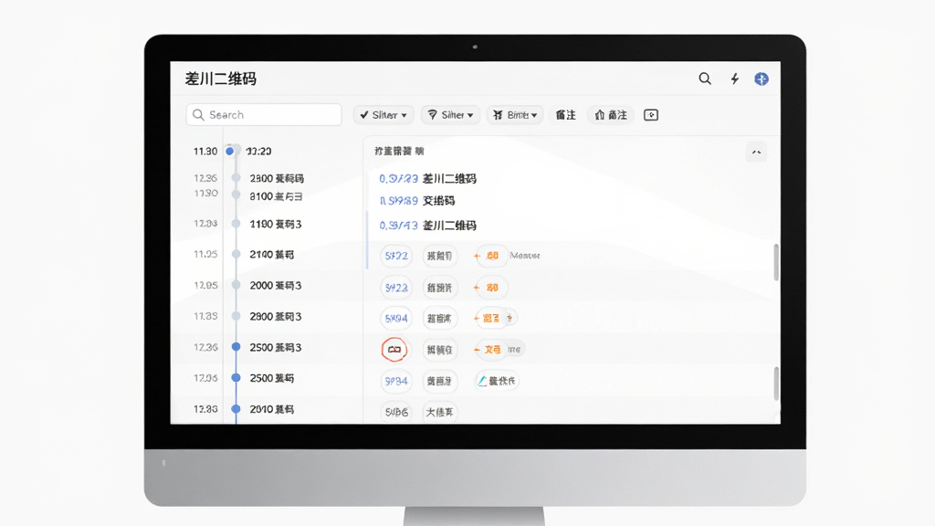Open the timeline entry starting with 2000
This screenshot has width=935, height=526.
[276, 286]
